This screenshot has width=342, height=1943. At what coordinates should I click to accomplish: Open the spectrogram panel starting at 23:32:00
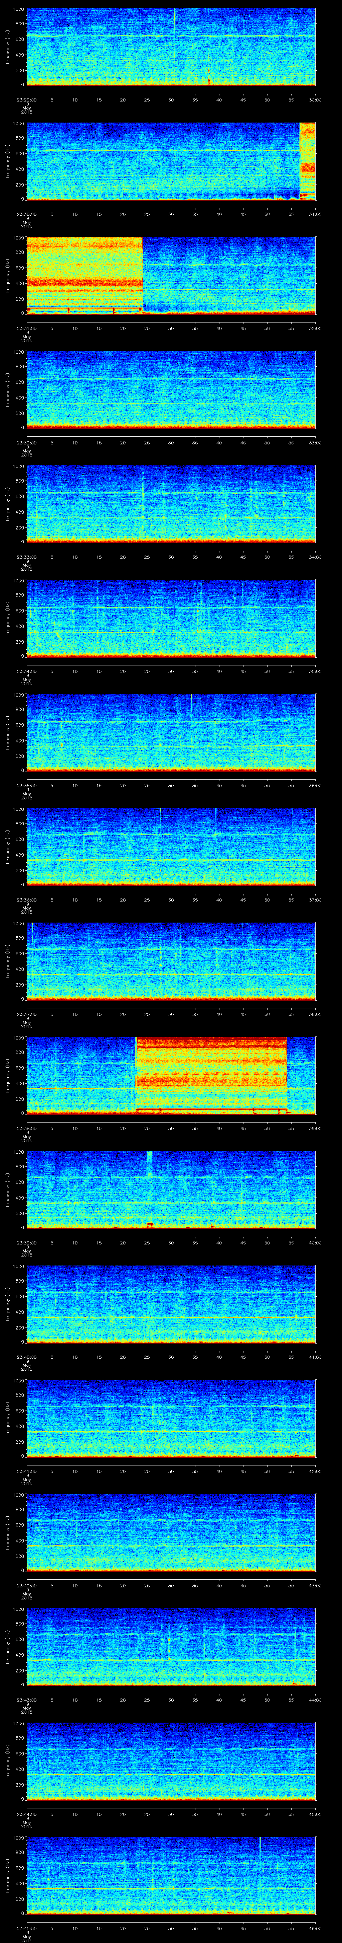coord(171,390)
